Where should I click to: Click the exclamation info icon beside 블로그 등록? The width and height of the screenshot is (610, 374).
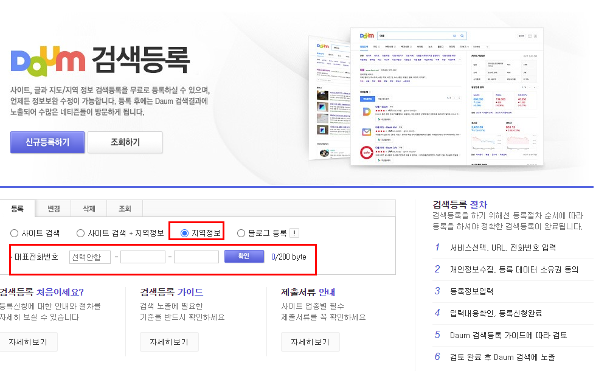[294, 233]
